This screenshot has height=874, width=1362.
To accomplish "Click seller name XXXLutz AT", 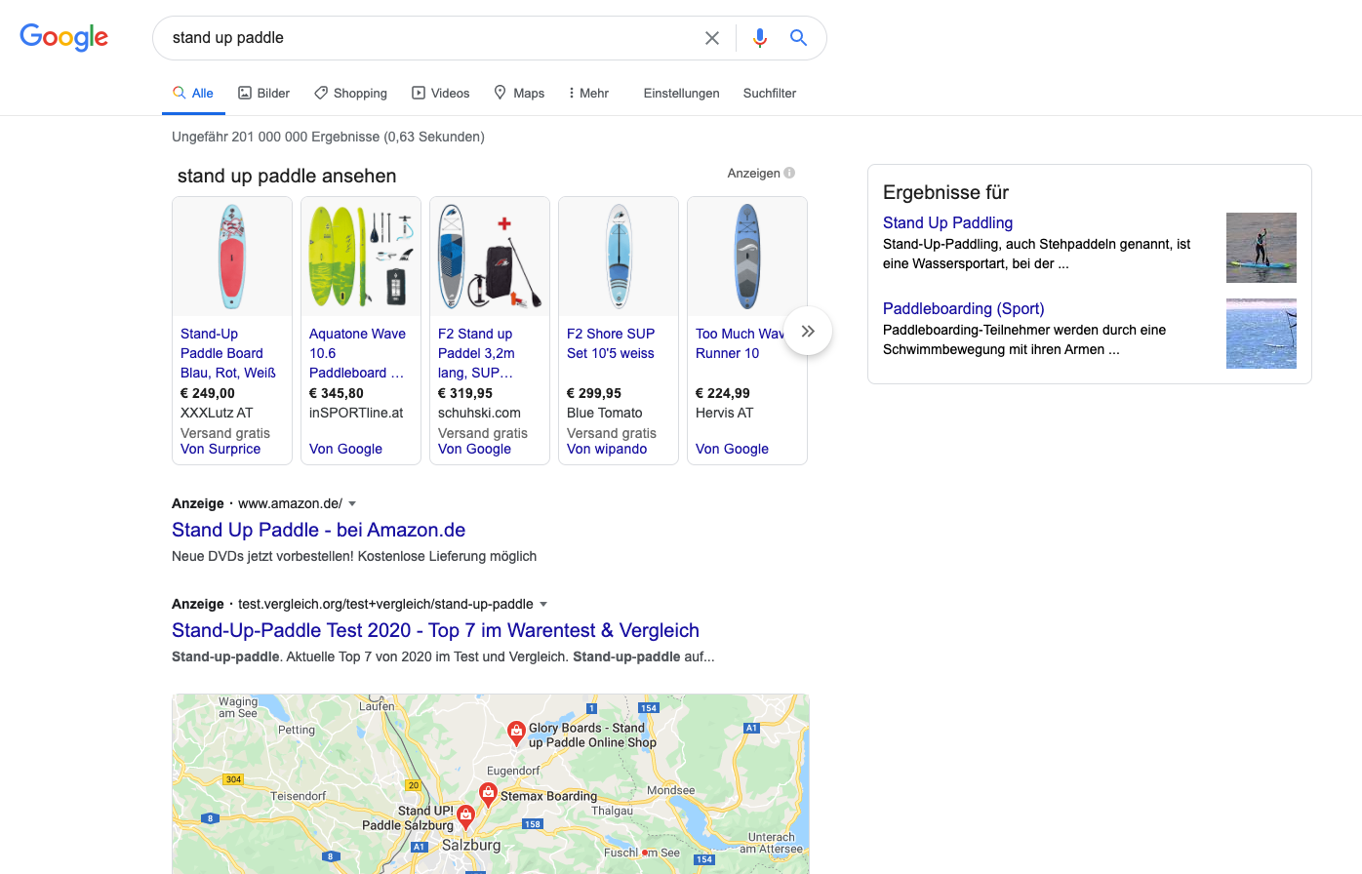I will pyautogui.click(x=217, y=413).
